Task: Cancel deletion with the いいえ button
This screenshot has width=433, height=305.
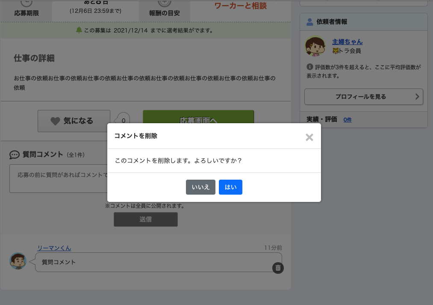Action: 200,187
